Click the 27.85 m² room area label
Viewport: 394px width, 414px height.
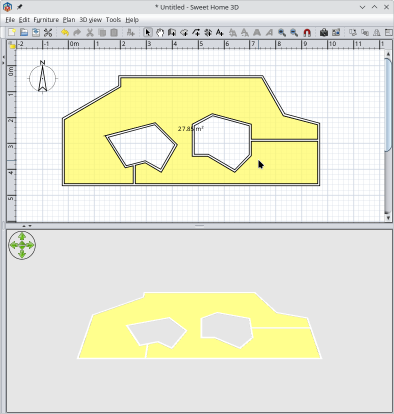(190, 129)
